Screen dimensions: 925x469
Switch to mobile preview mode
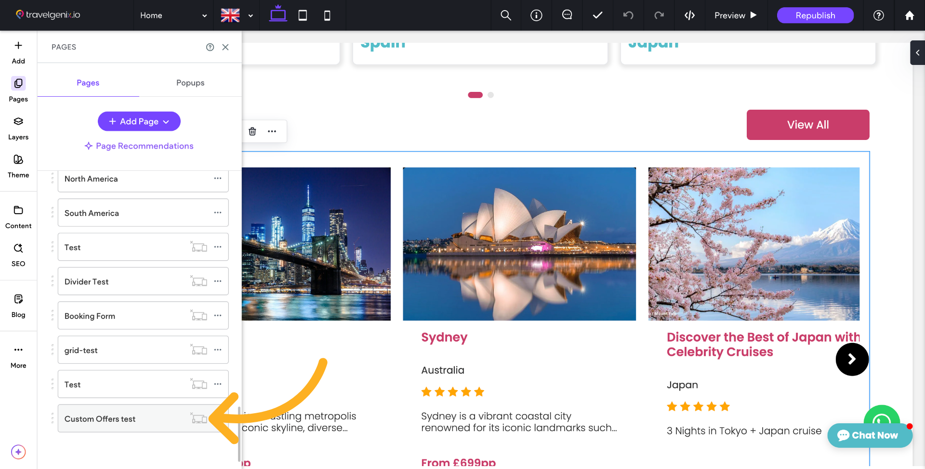tap(327, 15)
